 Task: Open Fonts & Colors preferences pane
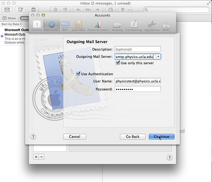[x=98, y=26]
